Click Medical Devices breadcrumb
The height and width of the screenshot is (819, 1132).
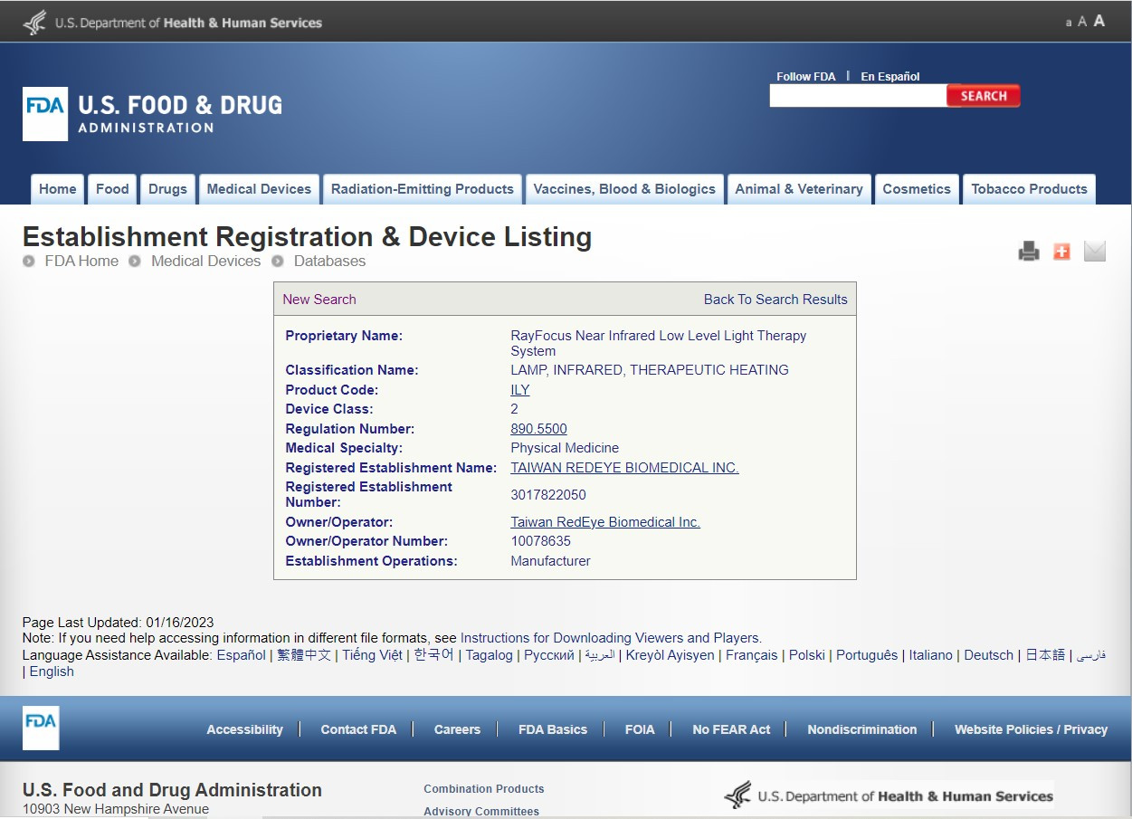coord(205,261)
